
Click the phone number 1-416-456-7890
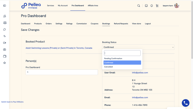(140, 105)
